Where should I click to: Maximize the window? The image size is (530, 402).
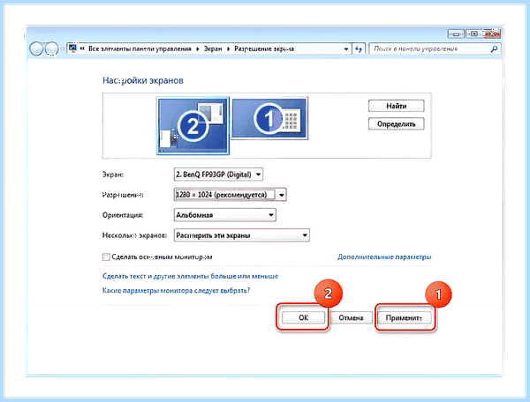473,33
